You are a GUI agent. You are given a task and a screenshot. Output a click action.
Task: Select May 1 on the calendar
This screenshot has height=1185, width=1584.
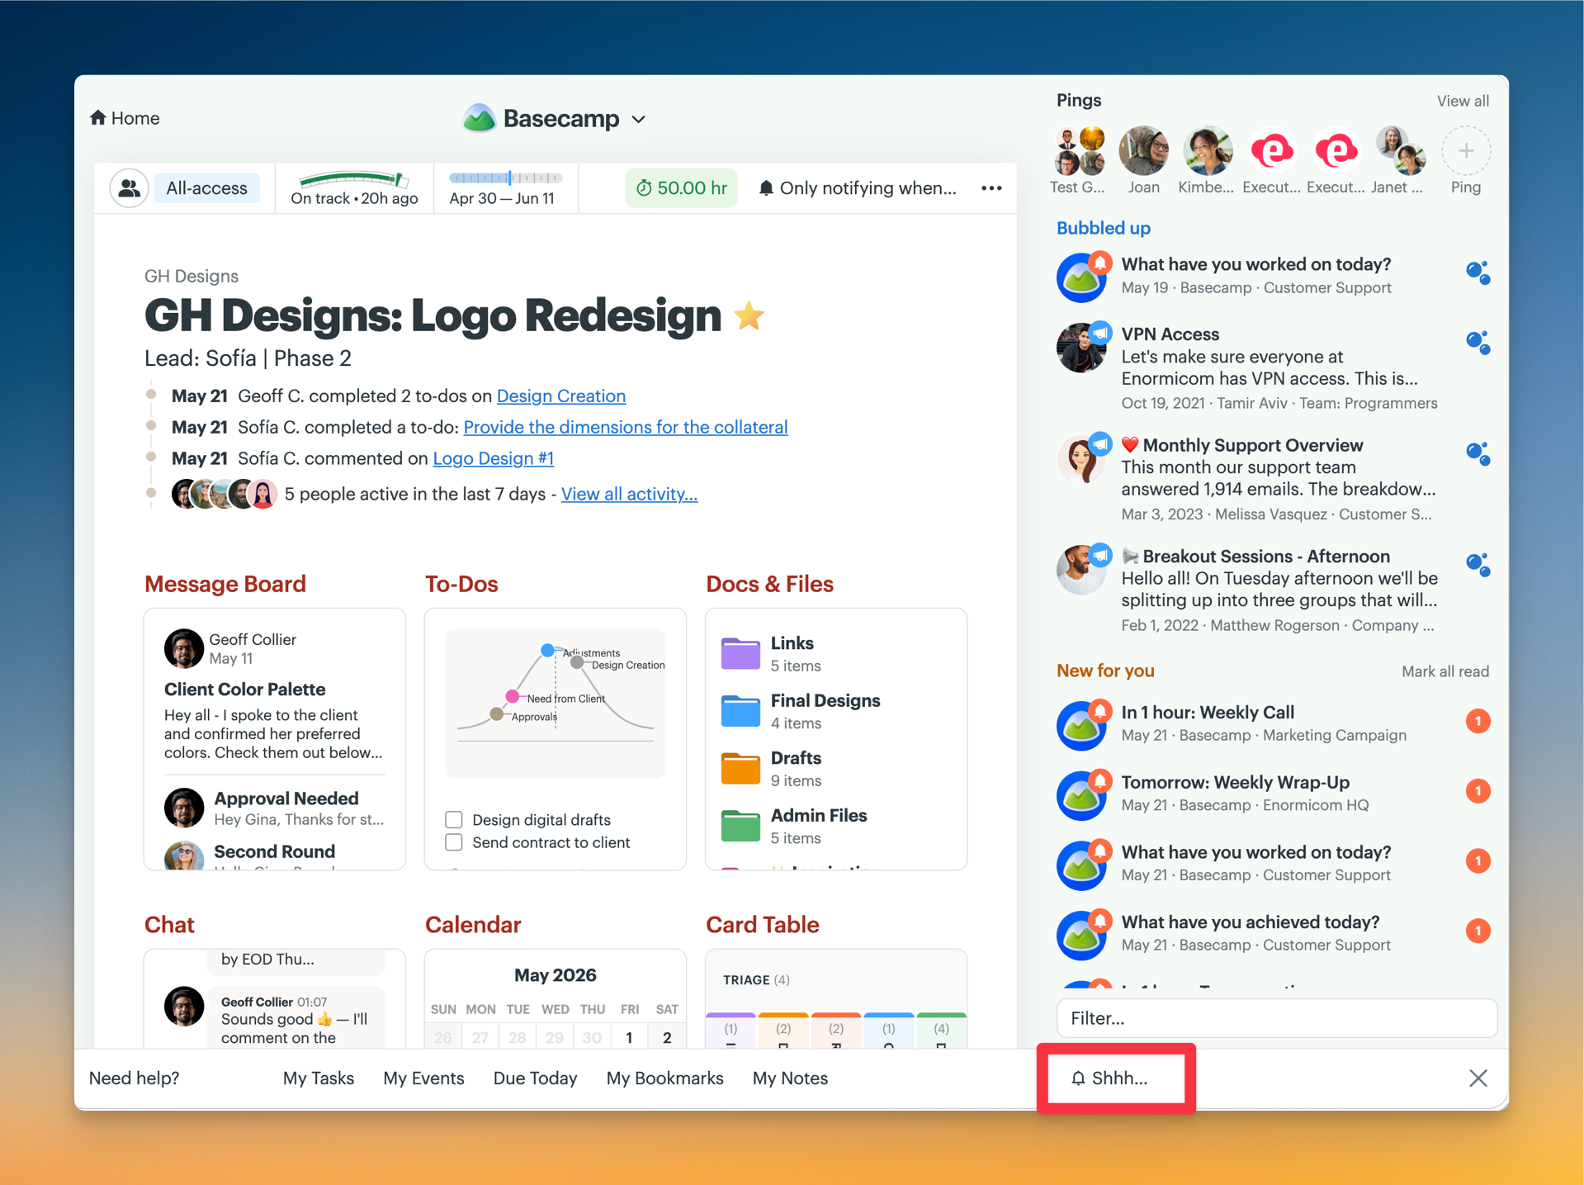click(x=629, y=1037)
